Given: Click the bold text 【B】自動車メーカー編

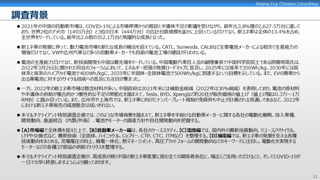Looking at the screenshot, I should pos(110,130).
